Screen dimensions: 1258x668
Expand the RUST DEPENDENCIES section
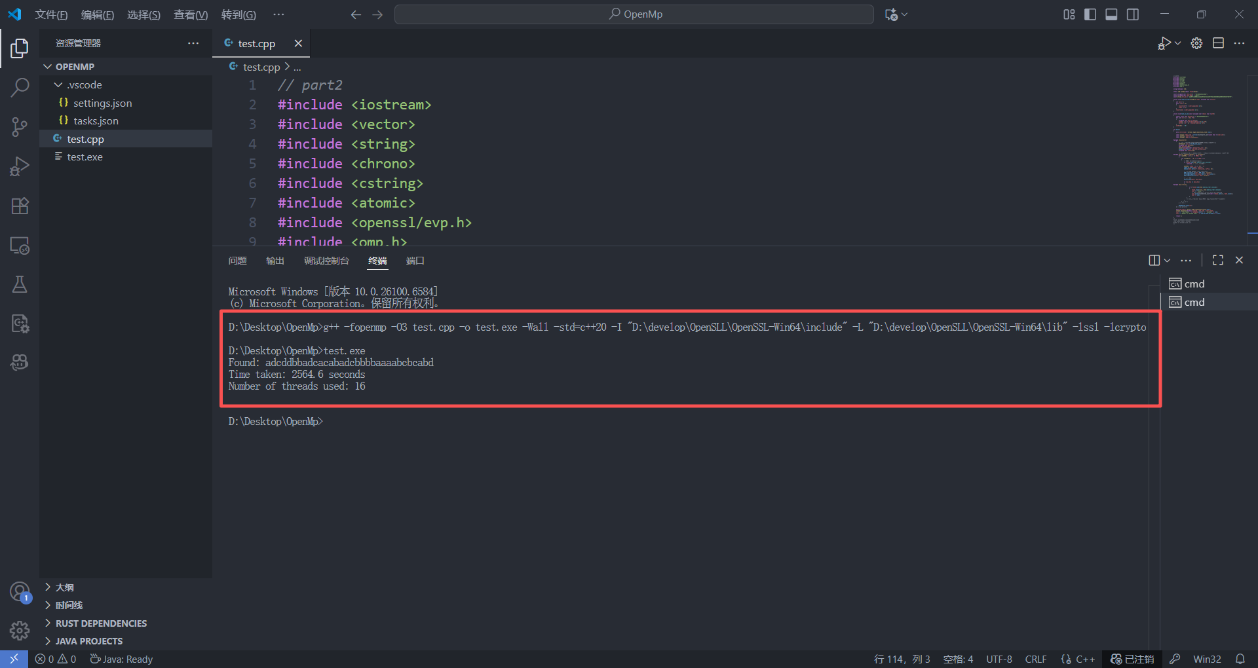pos(126,623)
